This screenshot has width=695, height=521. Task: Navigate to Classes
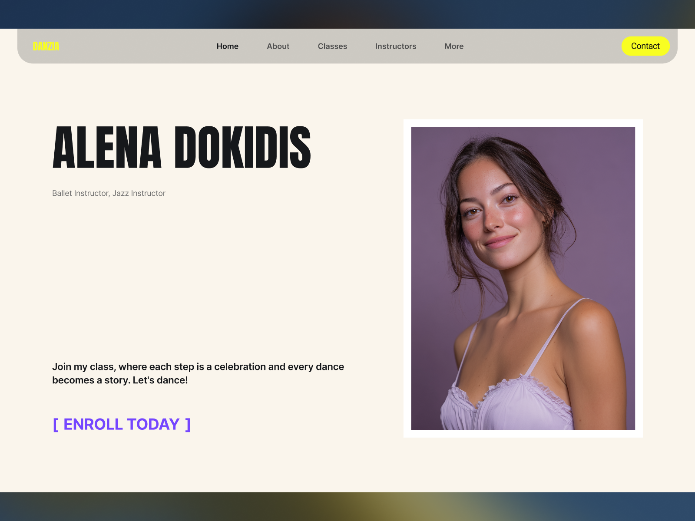332,46
